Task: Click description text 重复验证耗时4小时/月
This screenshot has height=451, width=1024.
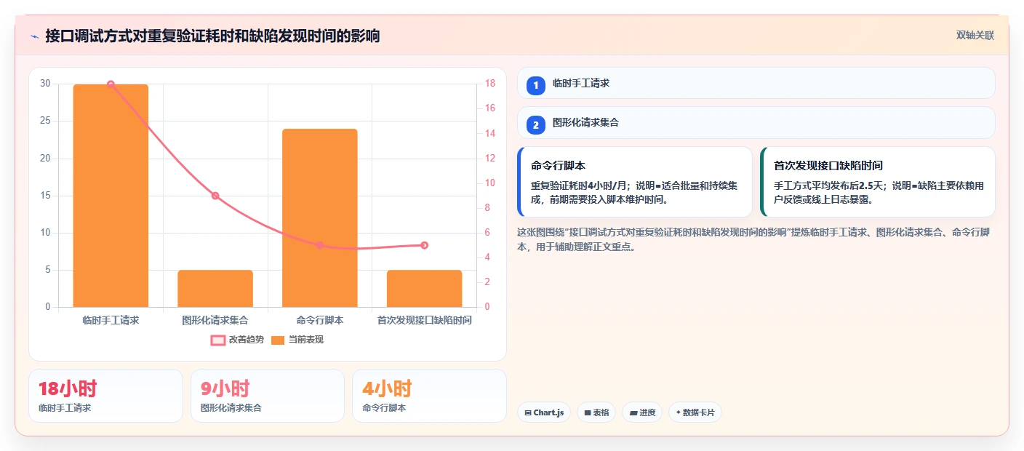Action: (580, 185)
